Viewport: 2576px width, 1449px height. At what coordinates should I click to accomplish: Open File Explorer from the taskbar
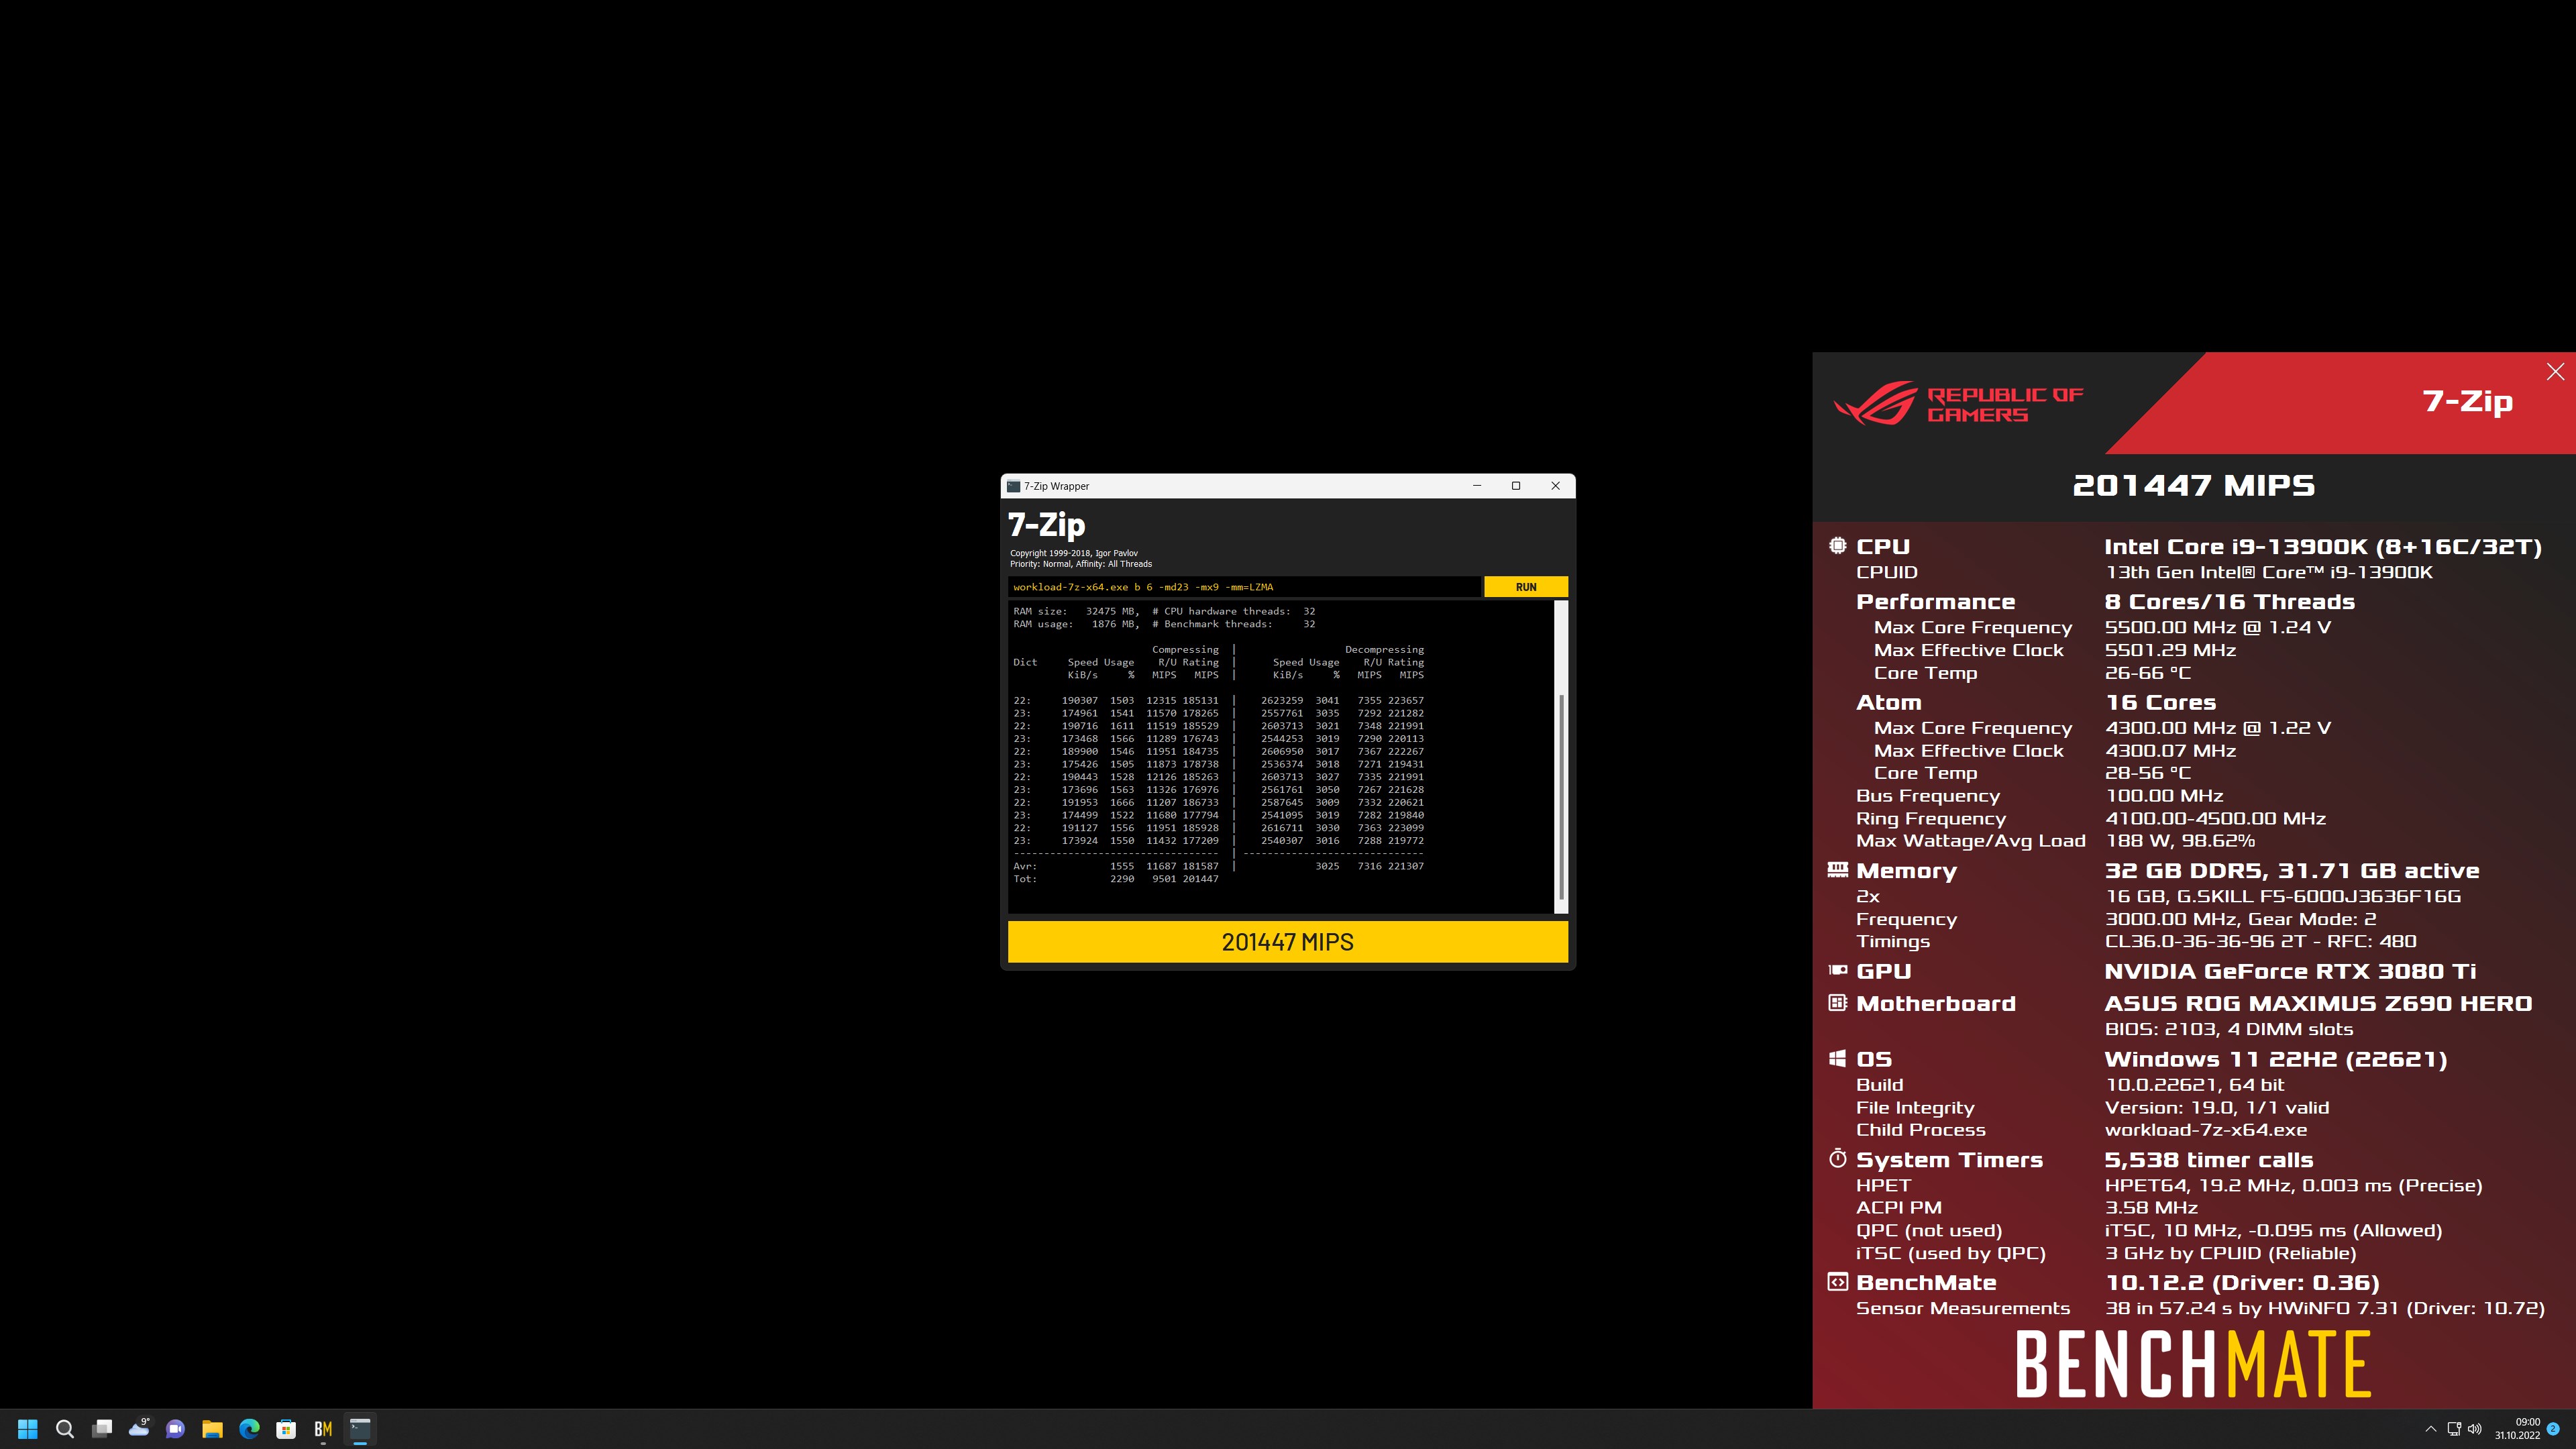pos(212,1428)
